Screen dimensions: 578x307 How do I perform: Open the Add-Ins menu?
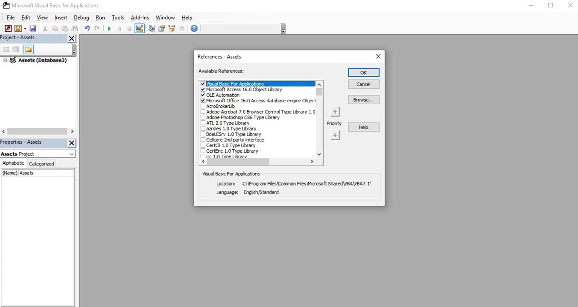[140, 17]
